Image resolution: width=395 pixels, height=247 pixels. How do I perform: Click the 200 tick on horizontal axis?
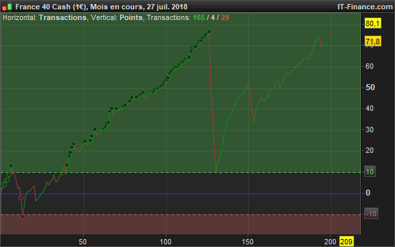click(x=330, y=242)
